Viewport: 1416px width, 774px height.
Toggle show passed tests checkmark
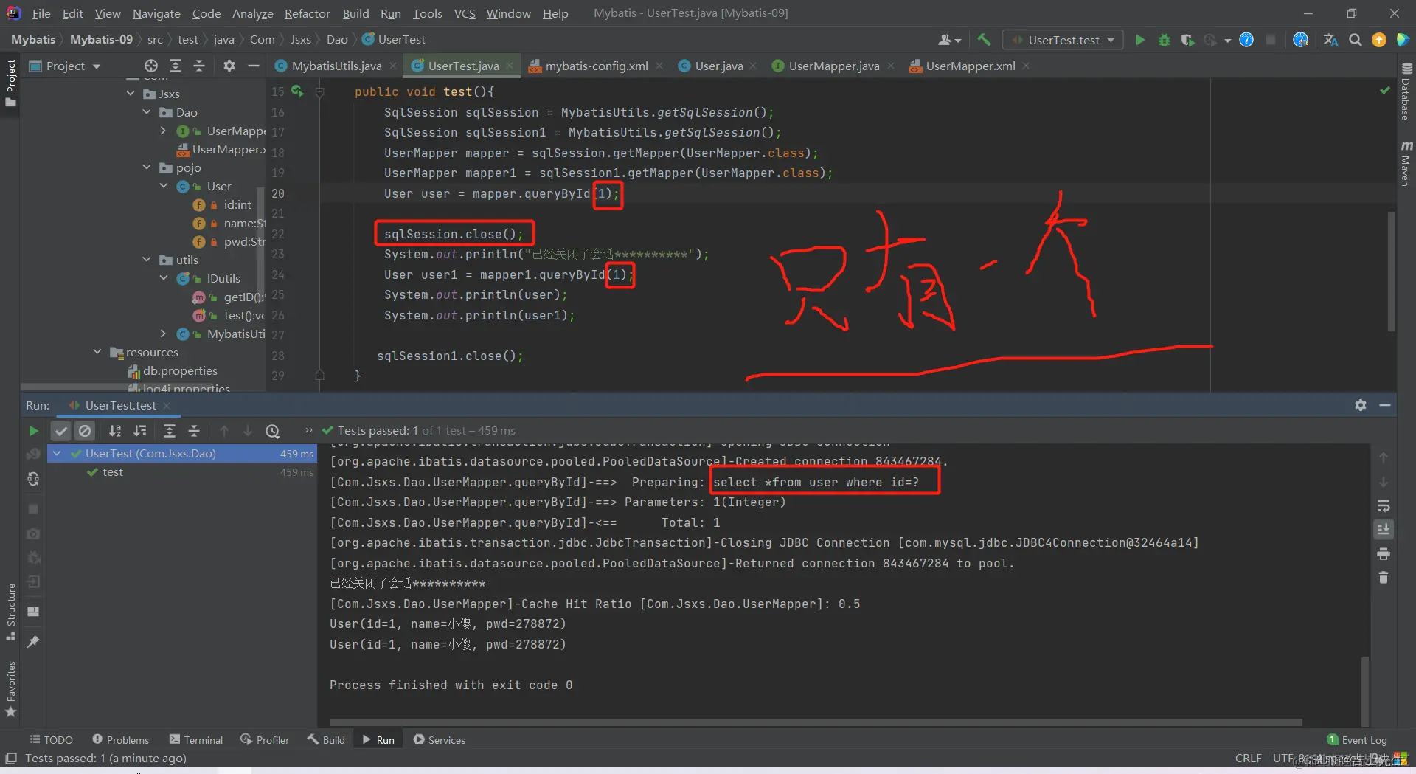[x=61, y=431]
